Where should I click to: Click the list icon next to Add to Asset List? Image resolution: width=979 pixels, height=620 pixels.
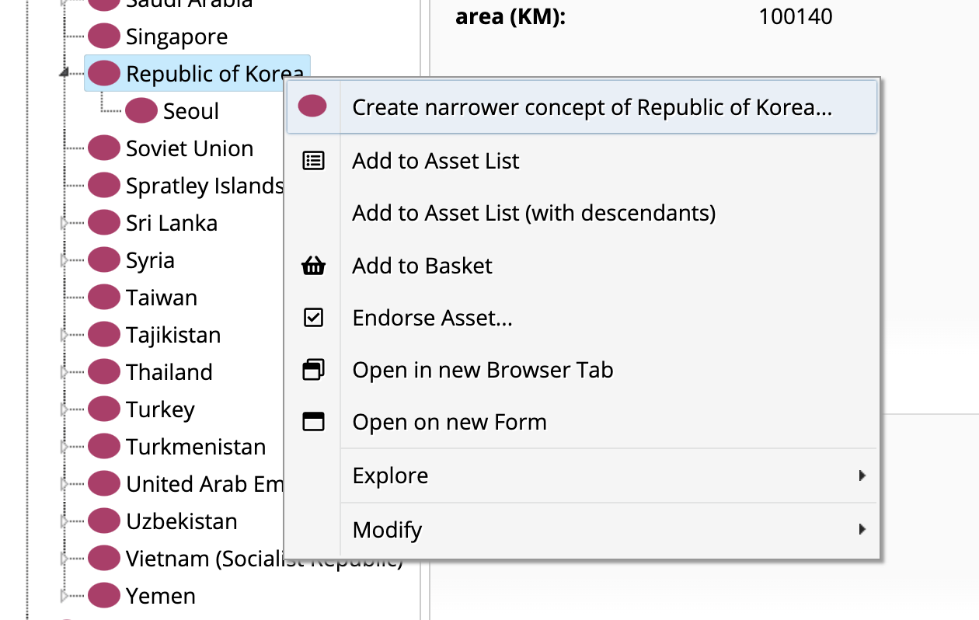(312, 161)
